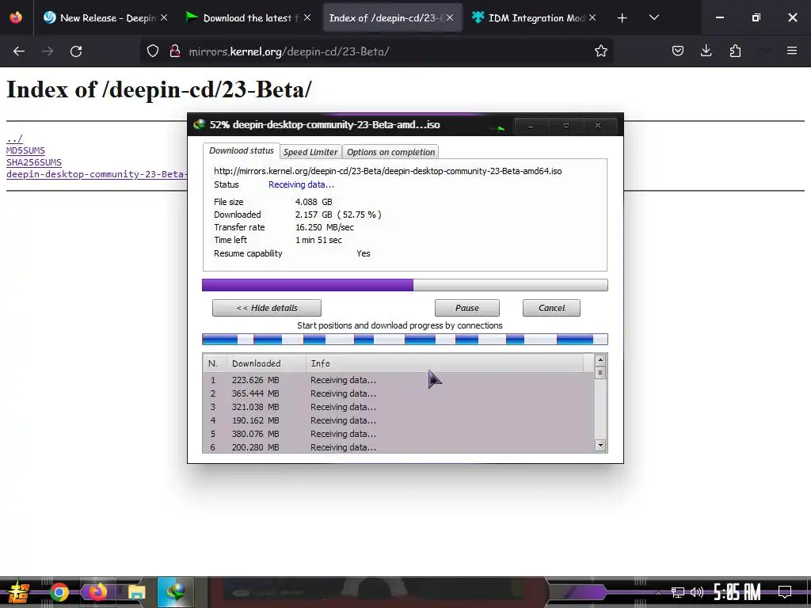Minimize the IDM download dialog

(x=531, y=126)
